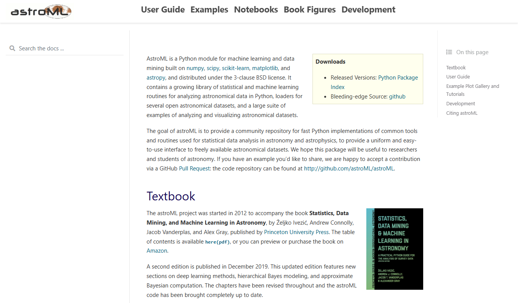Image resolution: width=518 pixels, height=303 pixels.
Task: Click the Textbook section heading
Action: (x=171, y=196)
